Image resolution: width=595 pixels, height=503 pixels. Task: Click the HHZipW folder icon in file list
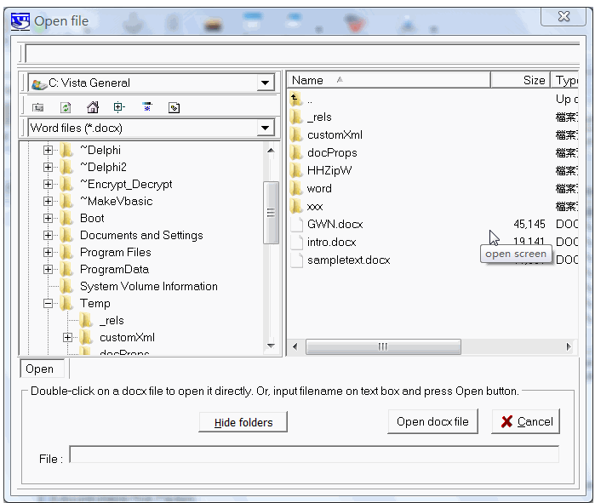296,171
